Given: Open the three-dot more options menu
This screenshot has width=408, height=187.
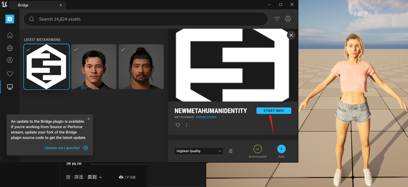Looking at the screenshot, I should (x=186, y=125).
